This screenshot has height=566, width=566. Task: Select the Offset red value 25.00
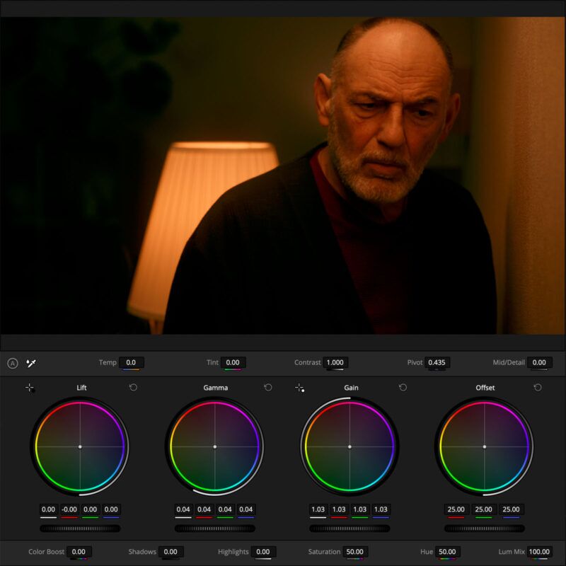(456, 509)
